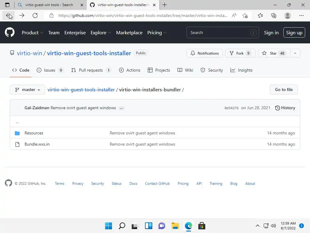Open the tab actions menu icon
The width and height of the screenshot is (310, 233).
(x=7, y=5)
